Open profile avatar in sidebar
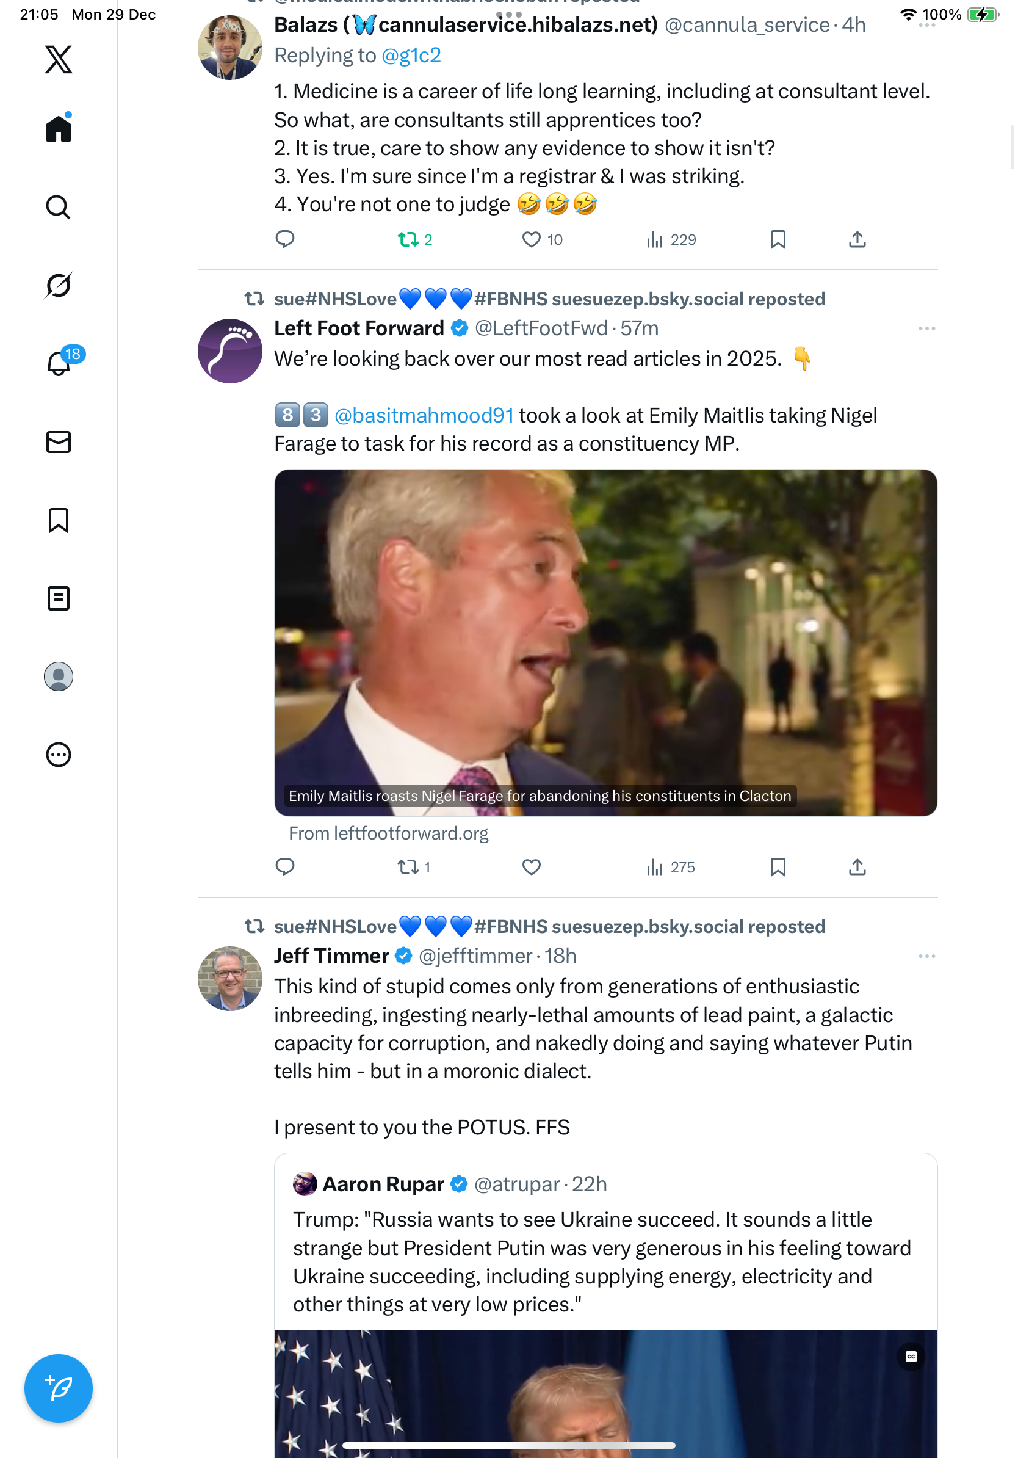The image size is (1018, 1458). 59,676
